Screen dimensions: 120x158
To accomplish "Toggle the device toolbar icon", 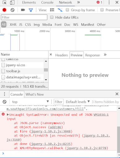I will point(12,2).
